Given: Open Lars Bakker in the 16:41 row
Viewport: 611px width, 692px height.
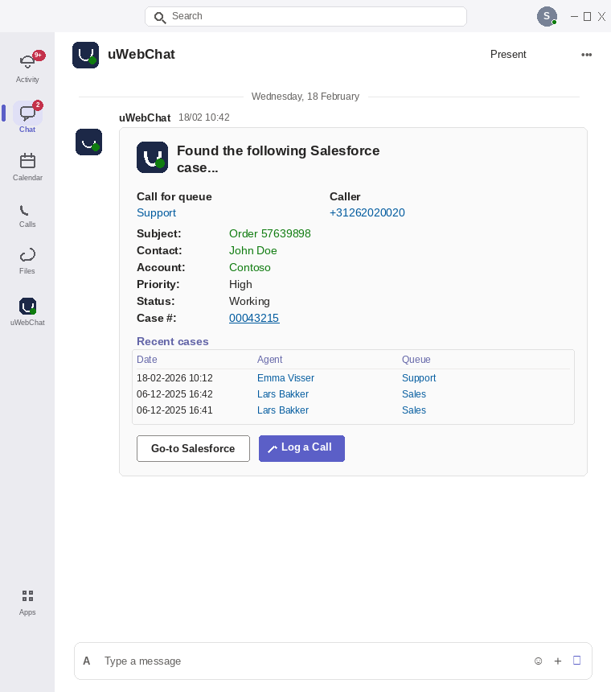Looking at the screenshot, I should pyautogui.click(x=282, y=410).
